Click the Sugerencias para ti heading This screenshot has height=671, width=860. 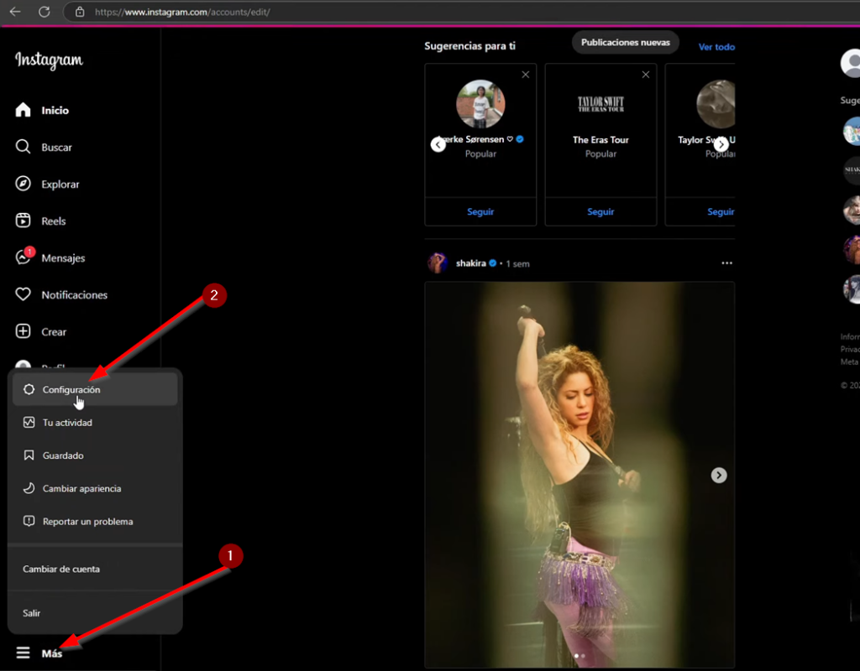[470, 46]
